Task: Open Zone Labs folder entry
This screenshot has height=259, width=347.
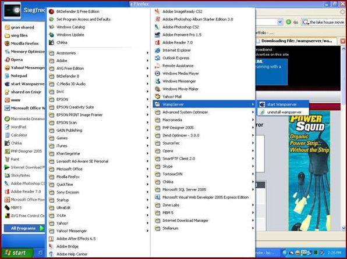Action: coord(204,205)
